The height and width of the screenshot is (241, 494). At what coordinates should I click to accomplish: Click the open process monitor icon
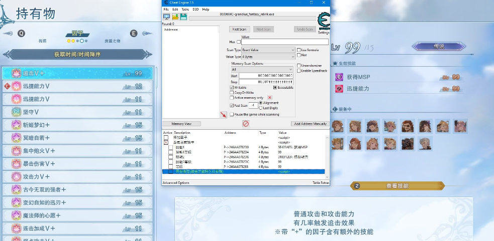[x=166, y=17]
